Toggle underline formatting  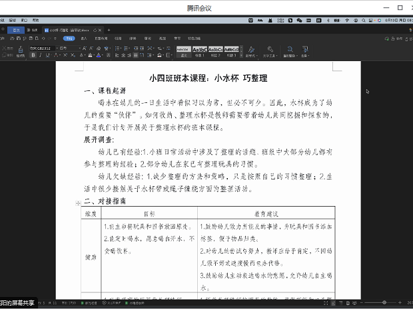47,55
